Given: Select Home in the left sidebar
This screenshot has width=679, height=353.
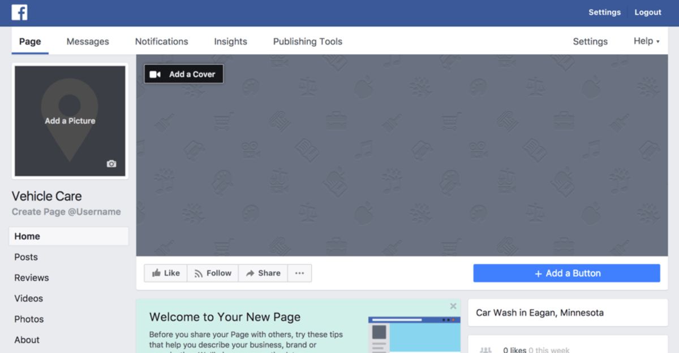Looking at the screenshot, I should pos(68,236).
